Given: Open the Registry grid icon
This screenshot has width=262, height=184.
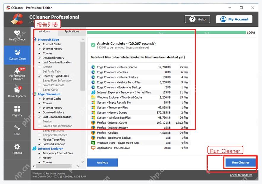Looking at the screenshot, I should pyautogui.click(x=17, y=109).
